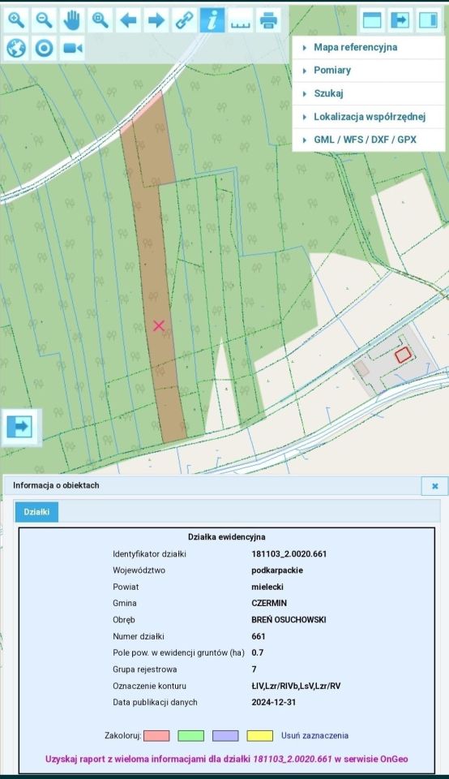Expand Szukaj section
The height and width of the screenshot is (779, 449).
[x=369, y=93]
